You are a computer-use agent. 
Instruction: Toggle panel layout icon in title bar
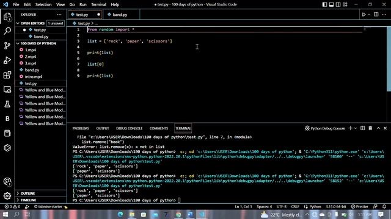[331, 4]
